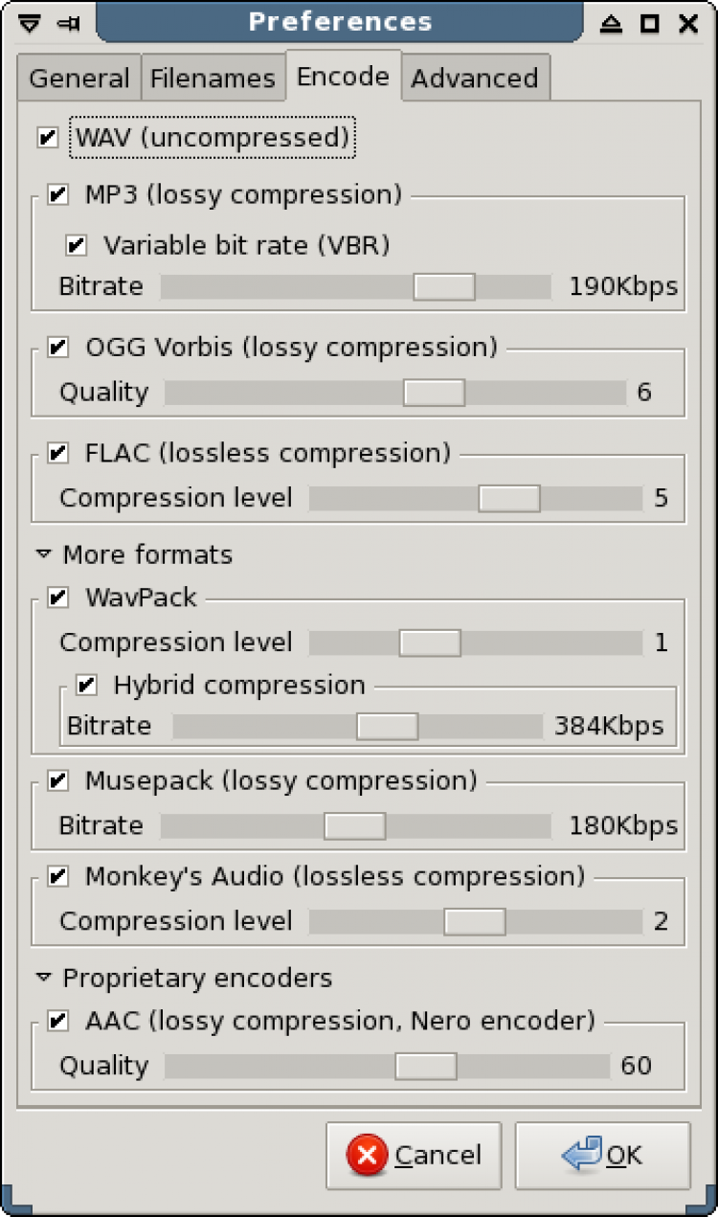
Task: Uncheck Variable bit rate (VBR)
Action: (x=77, y=245)
